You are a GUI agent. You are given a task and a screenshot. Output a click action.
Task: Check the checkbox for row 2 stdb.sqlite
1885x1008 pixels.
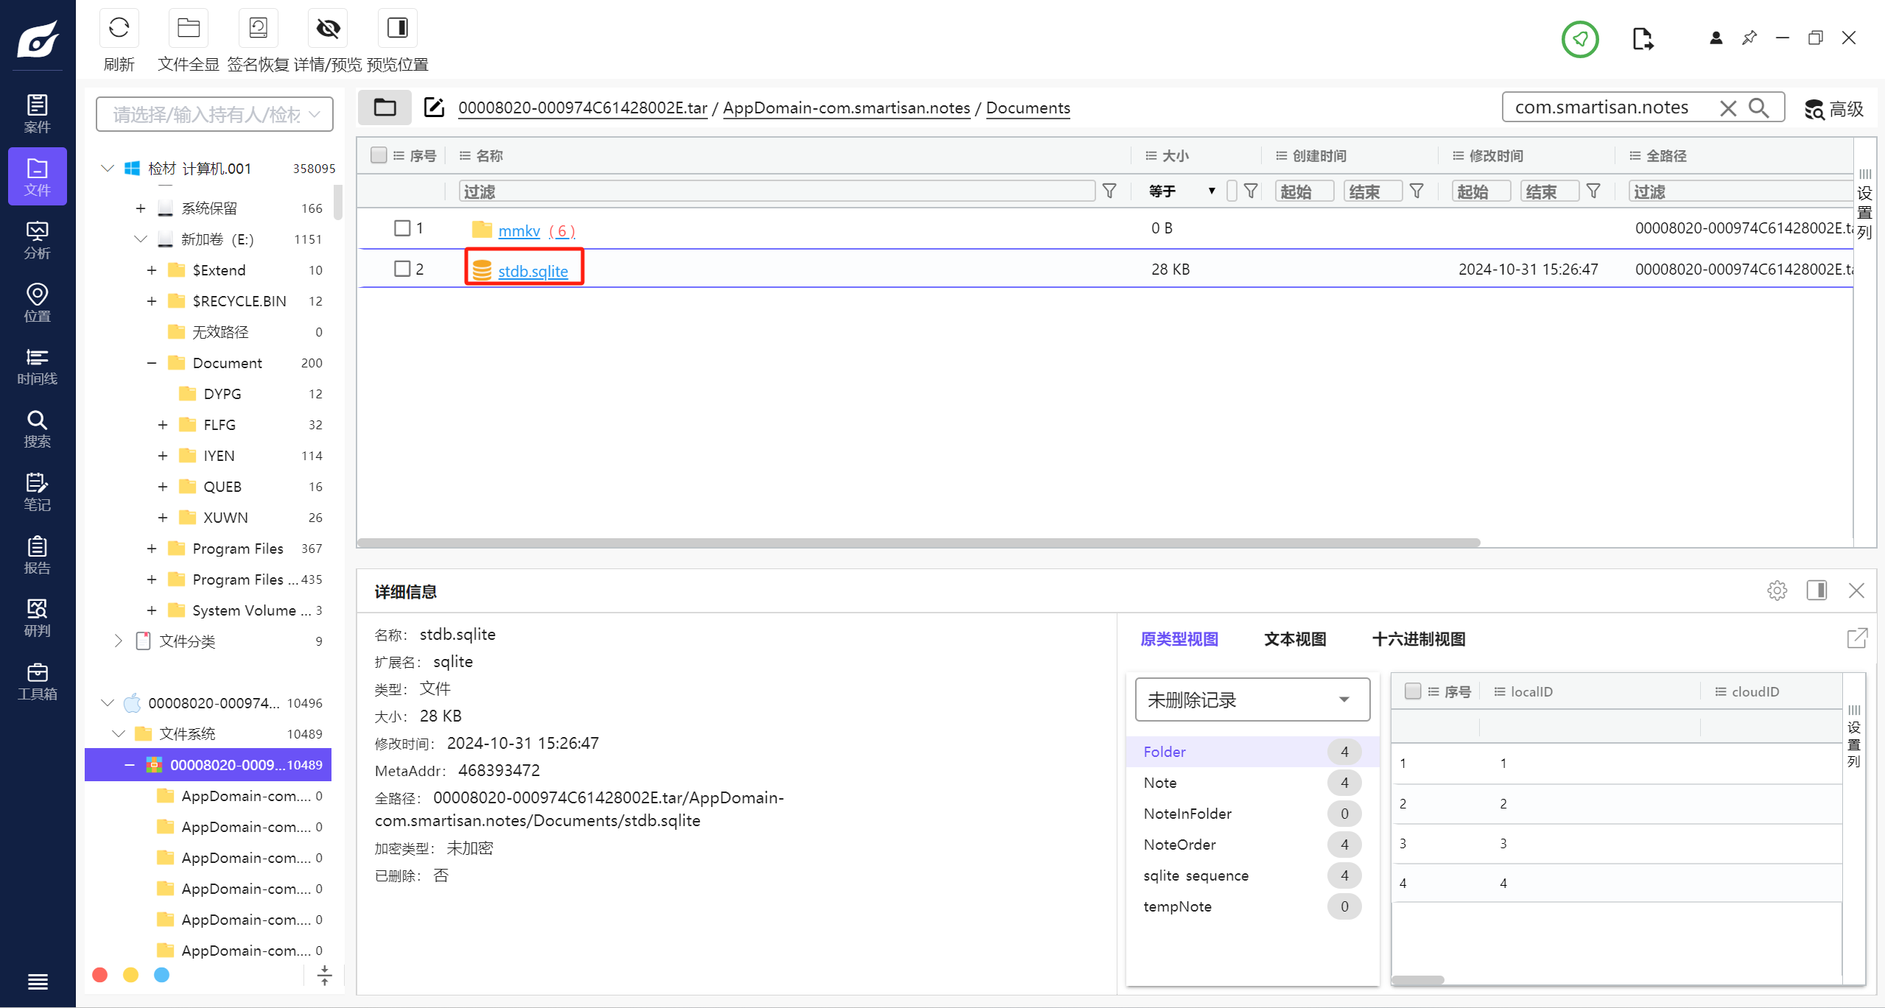402,269
